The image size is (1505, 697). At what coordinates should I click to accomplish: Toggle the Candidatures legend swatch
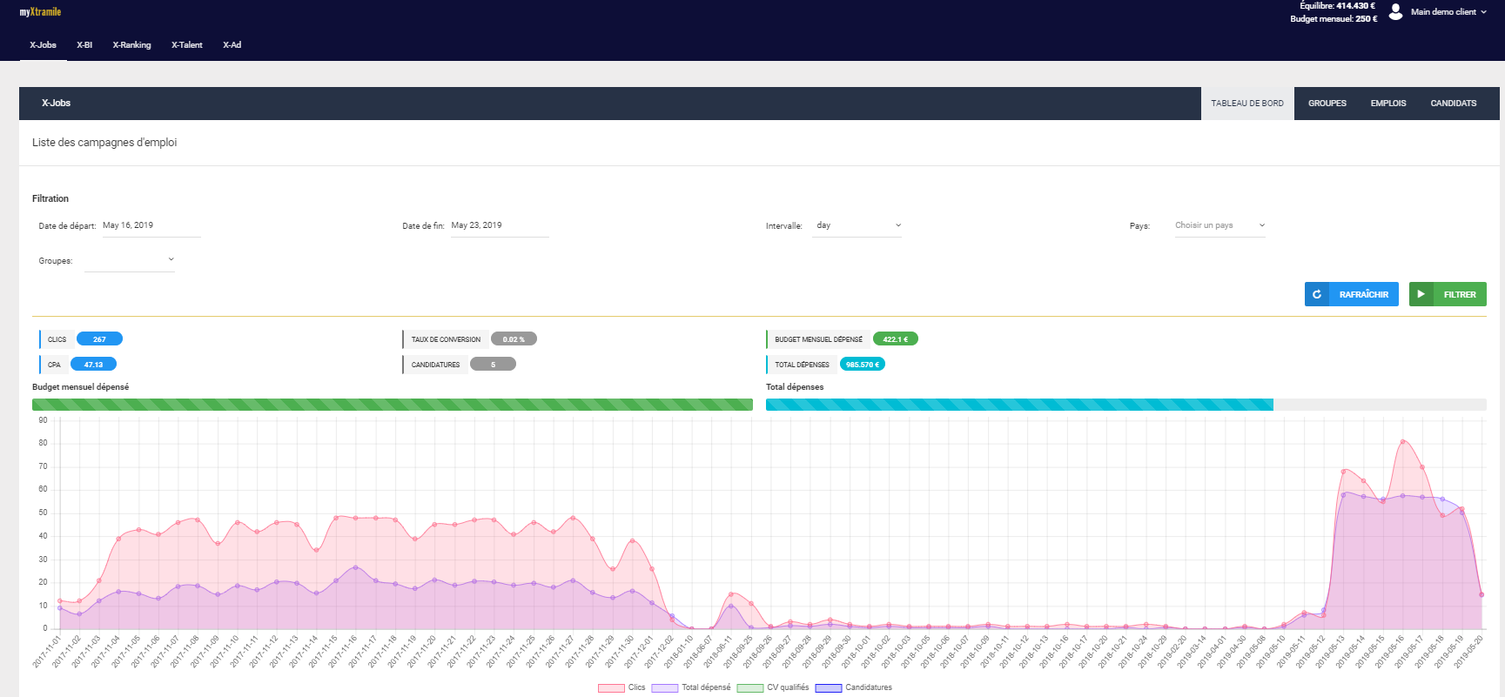point(829,687)
